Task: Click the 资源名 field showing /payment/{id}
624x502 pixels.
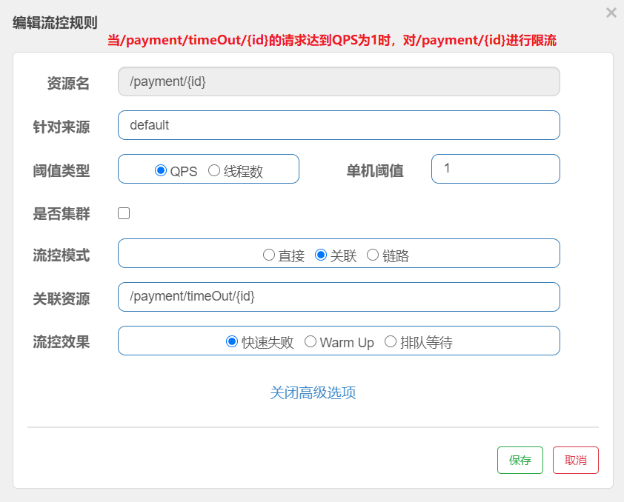Action: (339, 81)
